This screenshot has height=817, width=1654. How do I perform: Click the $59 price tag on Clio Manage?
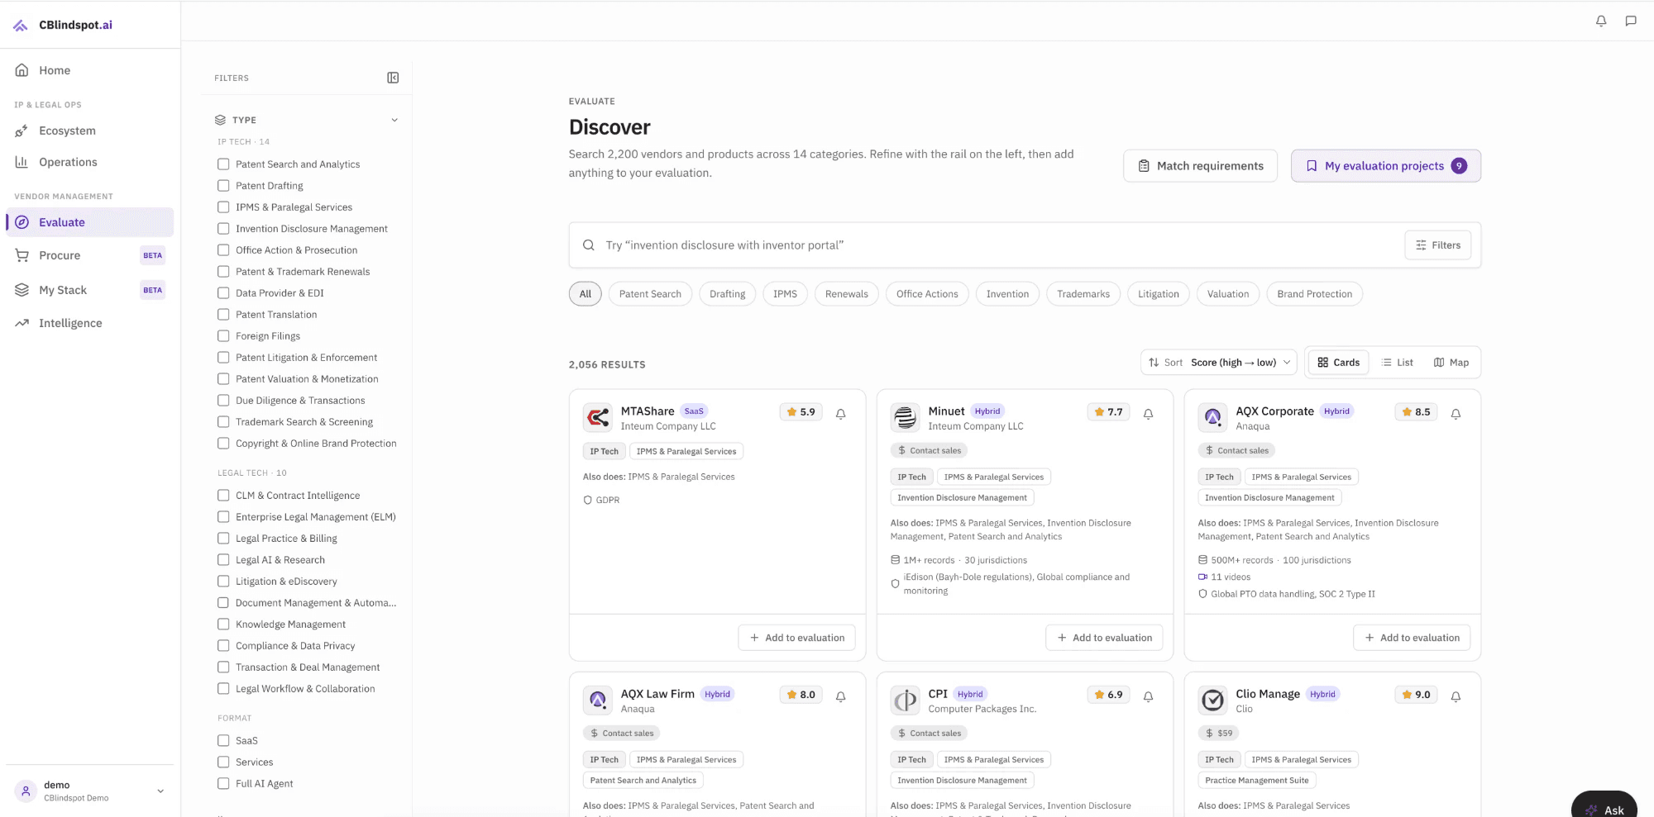1219,734
